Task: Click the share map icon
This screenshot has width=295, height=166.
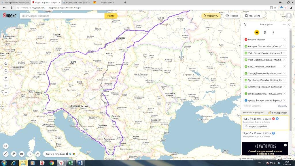Action: 30,154
